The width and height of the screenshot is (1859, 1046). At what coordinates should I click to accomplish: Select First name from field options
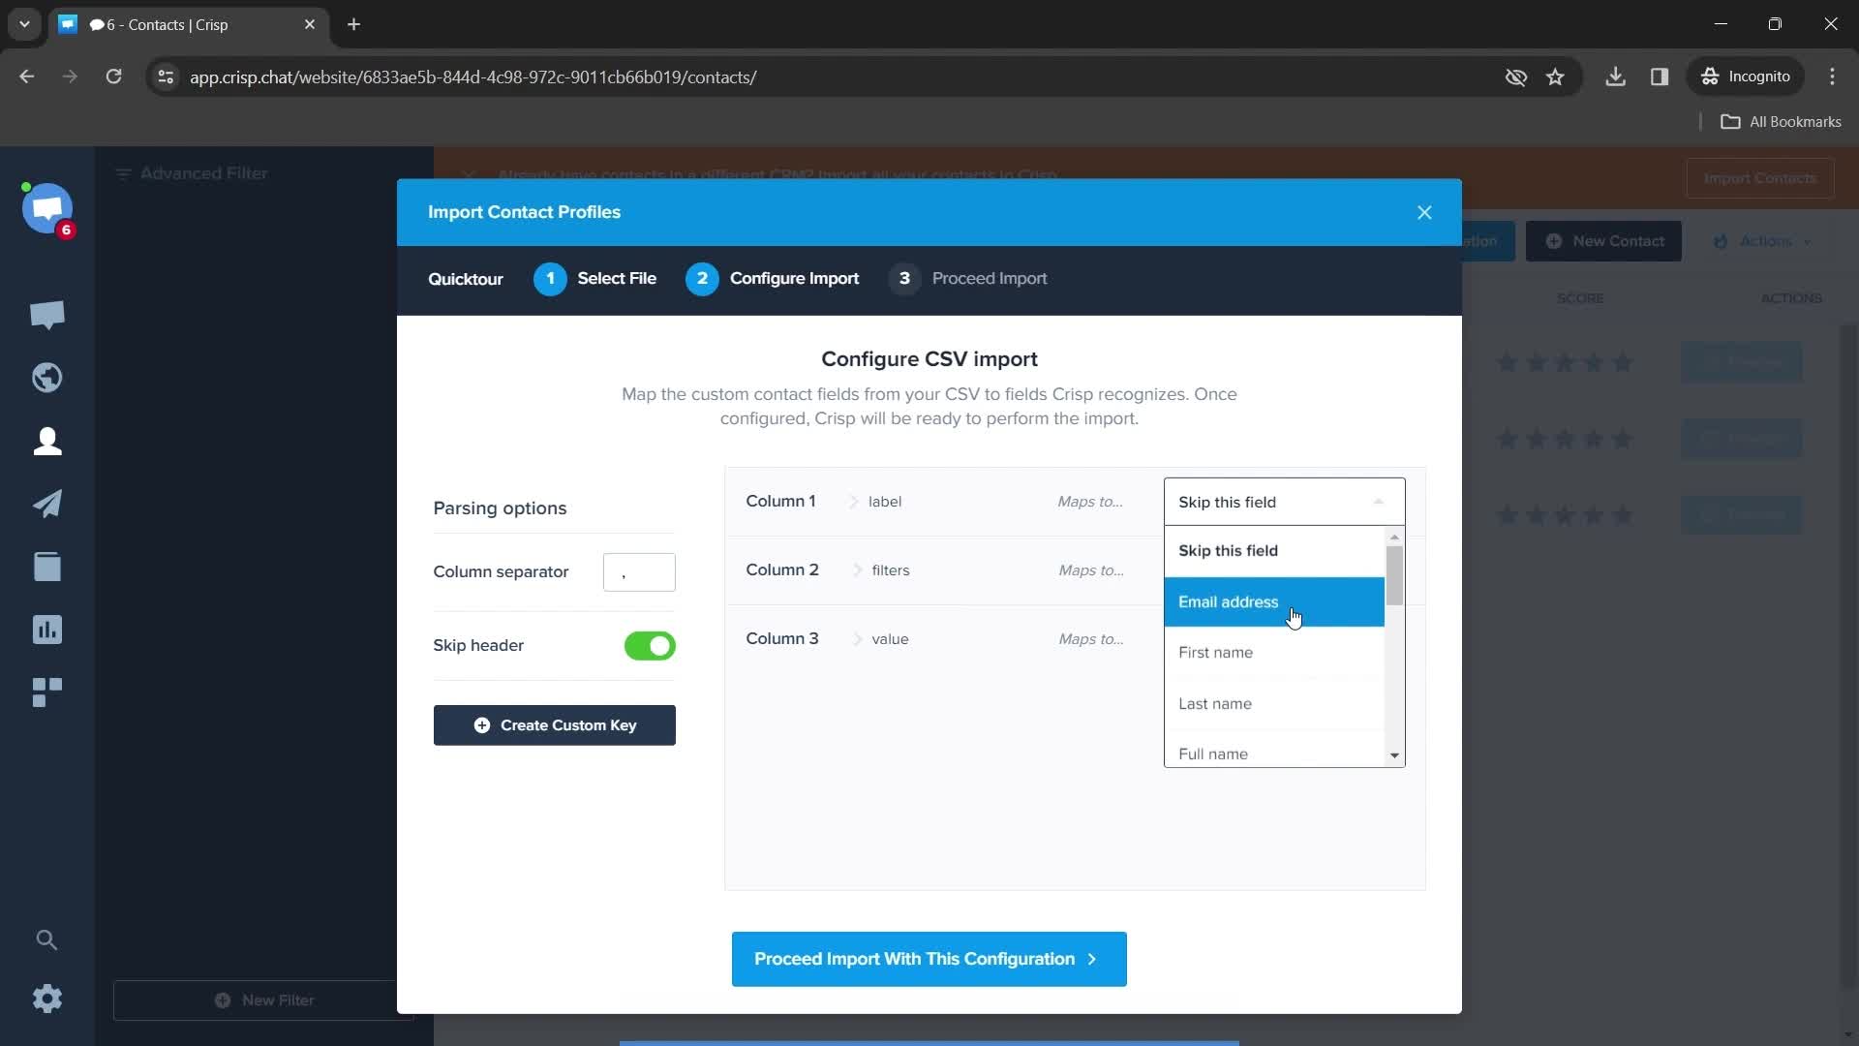click(1215, 653)
